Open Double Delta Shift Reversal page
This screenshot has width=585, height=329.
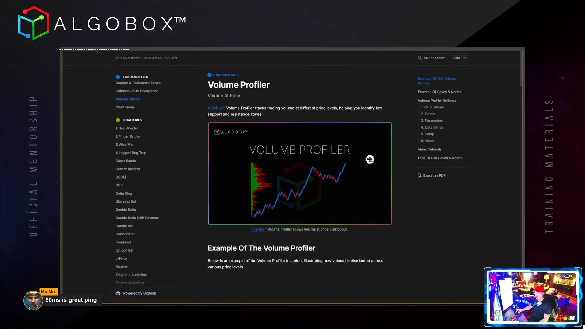click(x=137, y=218)
